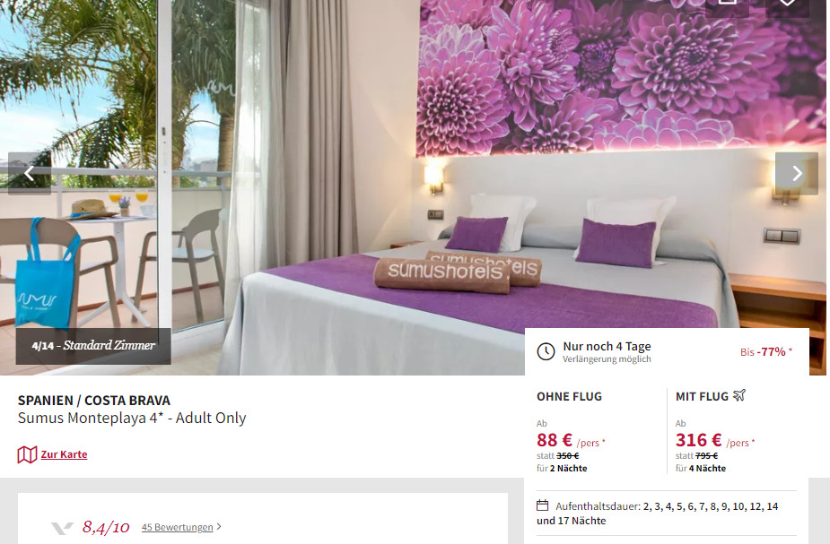The width and height of the screenshot is (830, 544).
Task: Add hotel to favorites with heart icon
Action: point(787,4)
